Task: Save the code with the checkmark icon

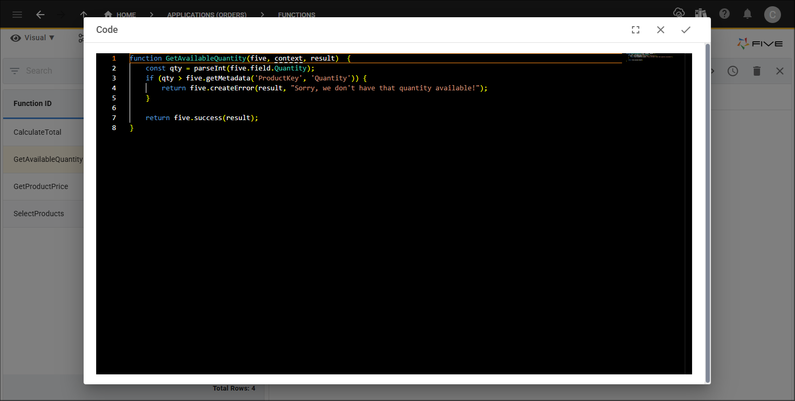Action: tap(686, 30)
